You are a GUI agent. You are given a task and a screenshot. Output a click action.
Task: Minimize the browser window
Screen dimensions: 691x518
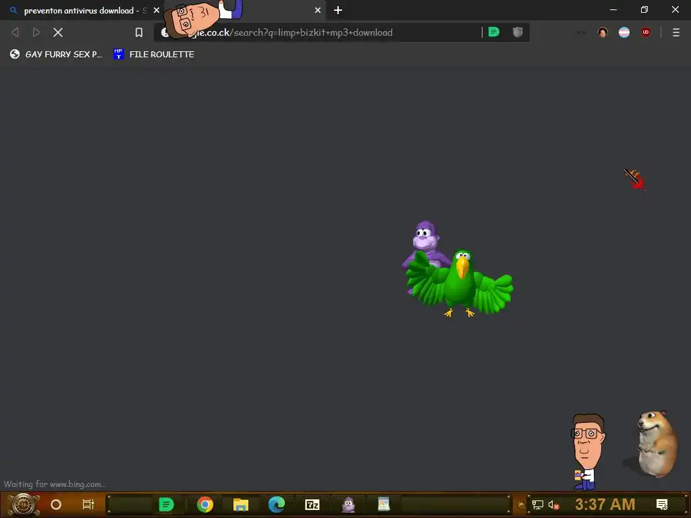pos(613,9)
